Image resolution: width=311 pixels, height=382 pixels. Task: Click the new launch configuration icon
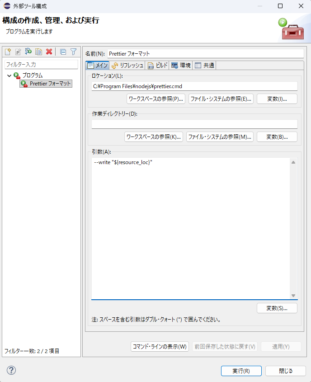8,52
